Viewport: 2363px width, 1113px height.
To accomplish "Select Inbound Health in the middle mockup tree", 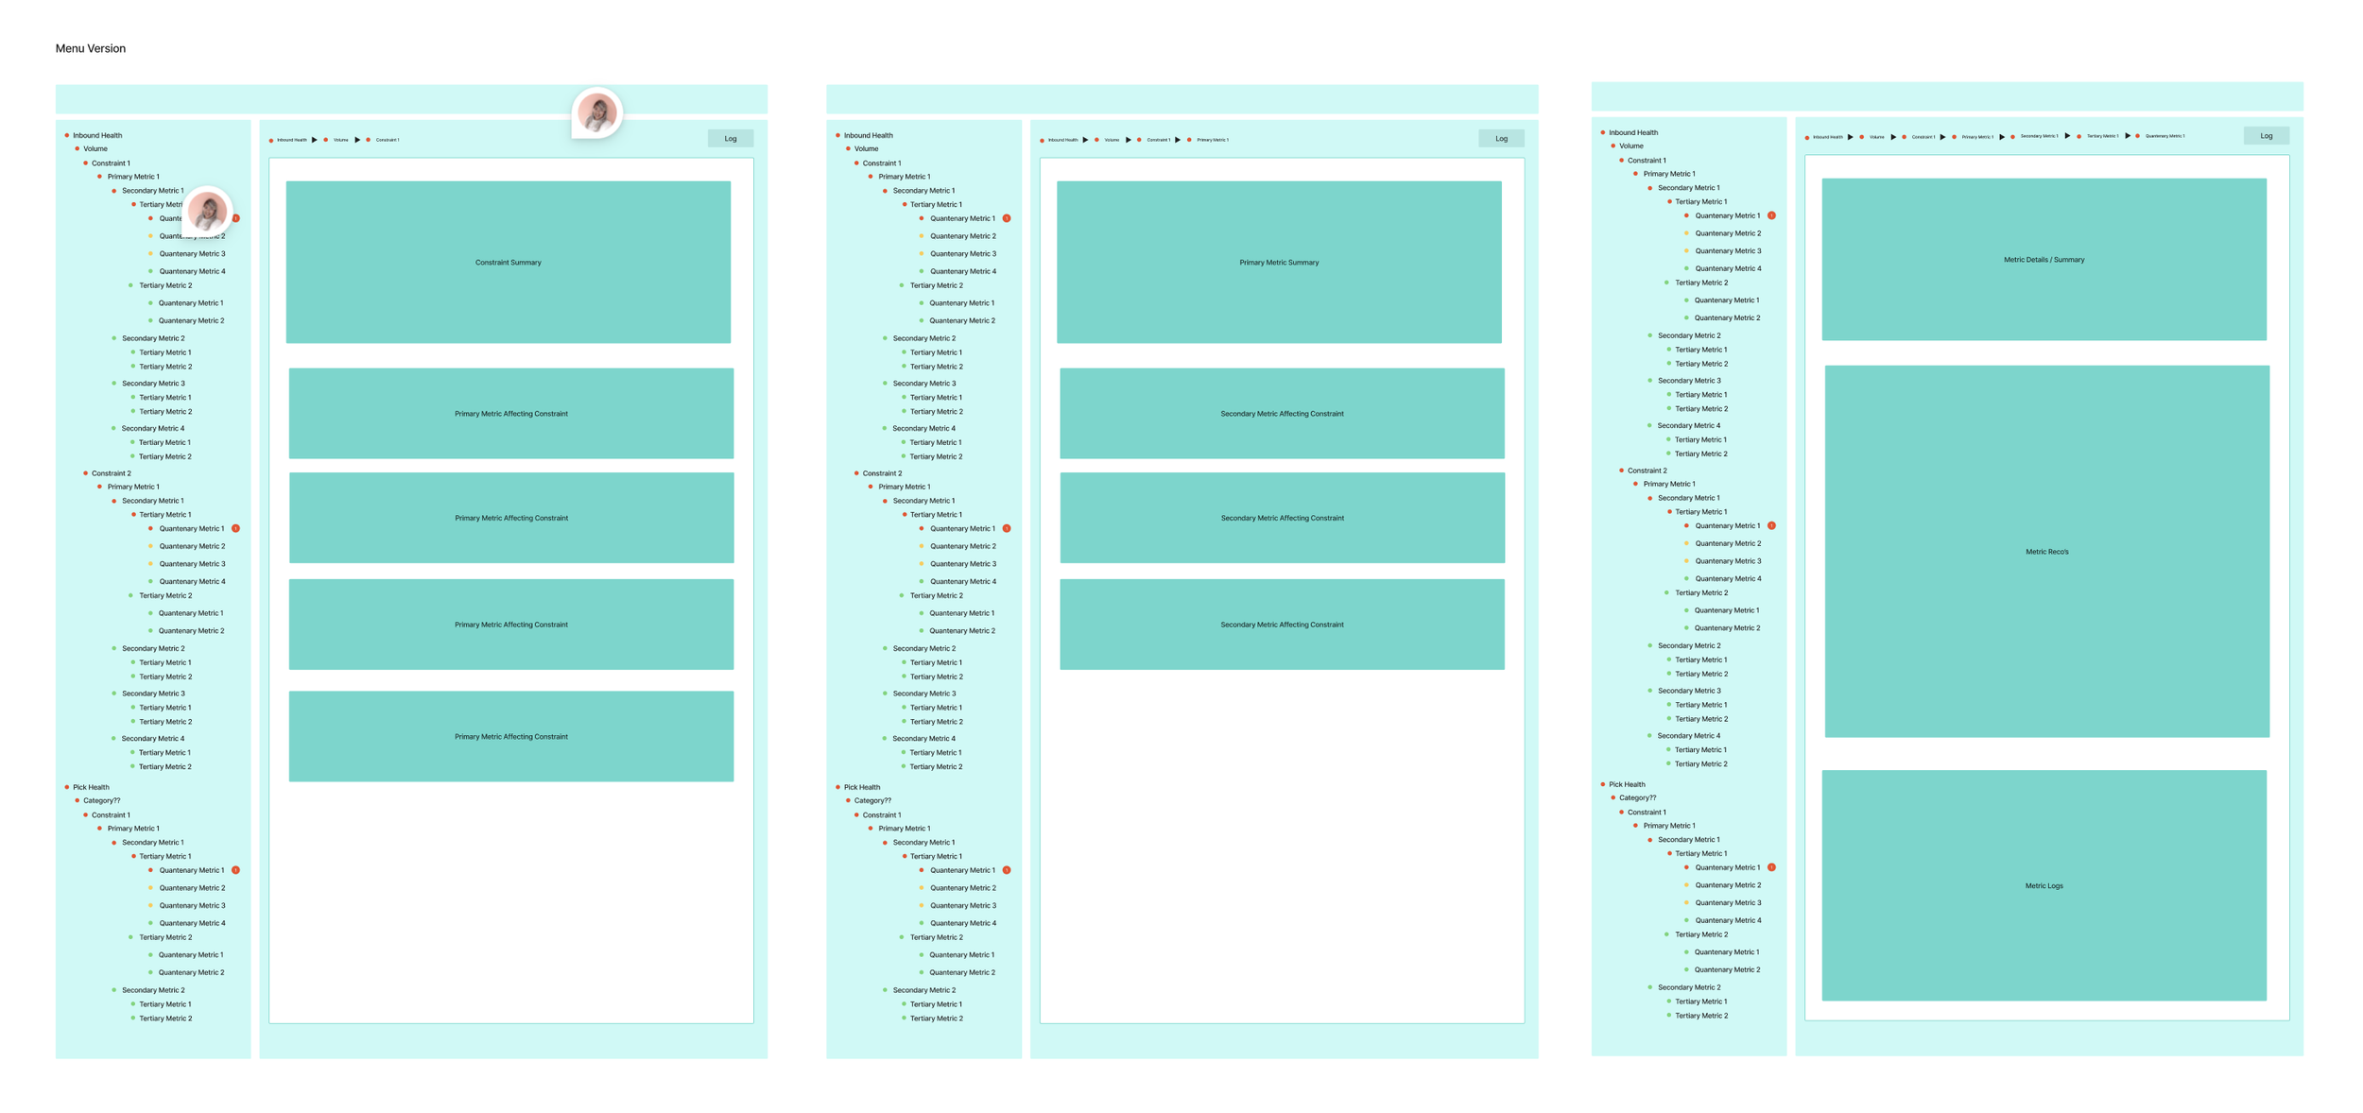I will coord(868,135).
